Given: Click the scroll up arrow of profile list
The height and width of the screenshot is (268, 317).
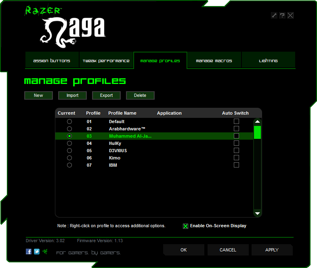Looking at the screenshot, I should coord(257,121).
